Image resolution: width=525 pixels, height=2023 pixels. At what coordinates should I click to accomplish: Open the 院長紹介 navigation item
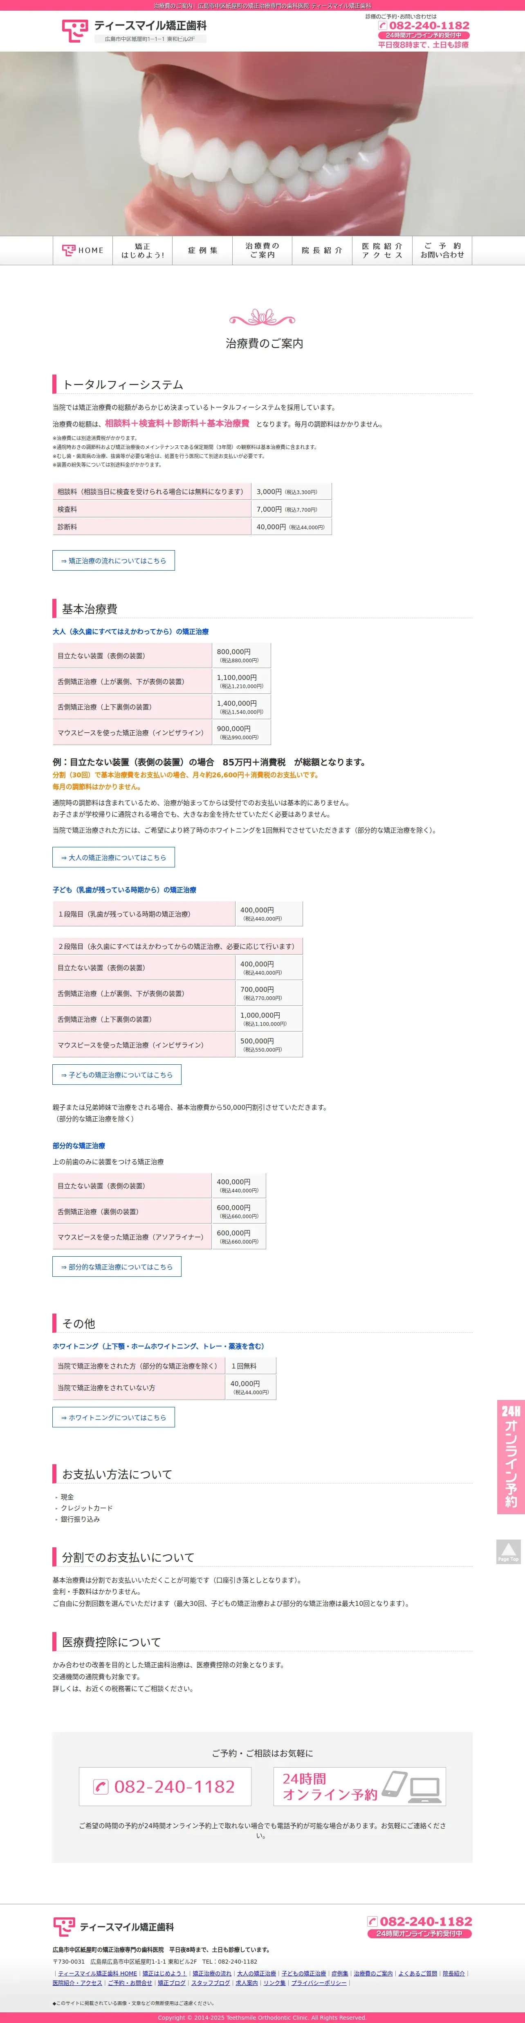pos(322,251)
